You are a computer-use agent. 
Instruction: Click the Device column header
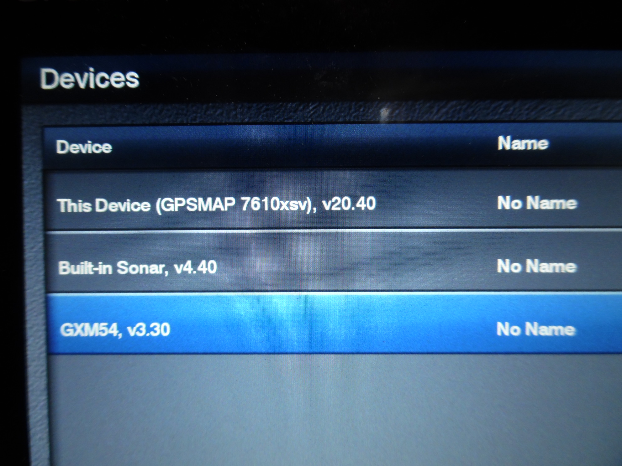click(84, 147)
